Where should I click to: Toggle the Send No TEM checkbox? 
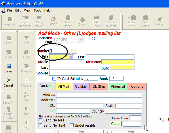click(x=40, y=125)
